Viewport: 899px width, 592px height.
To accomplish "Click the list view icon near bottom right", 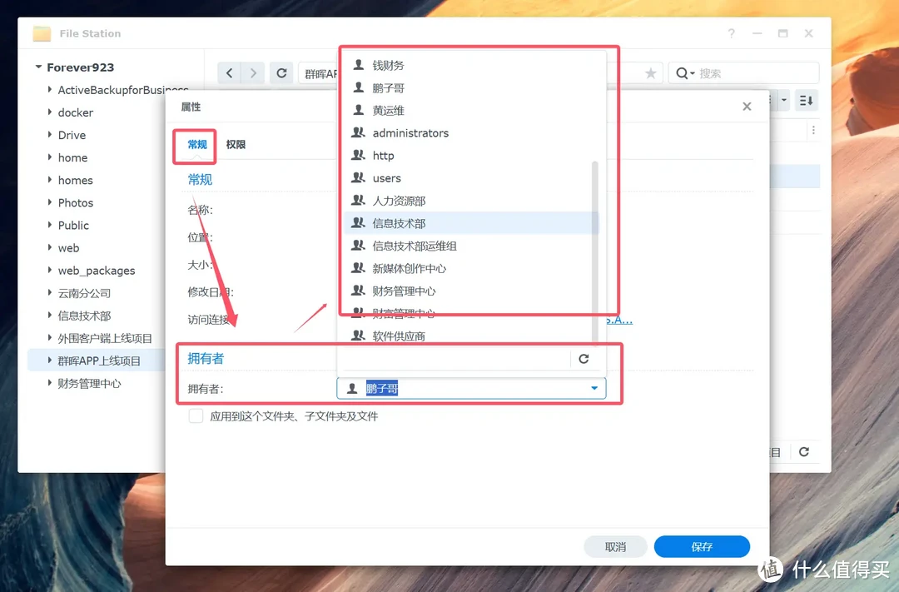I will click(773, 452).
